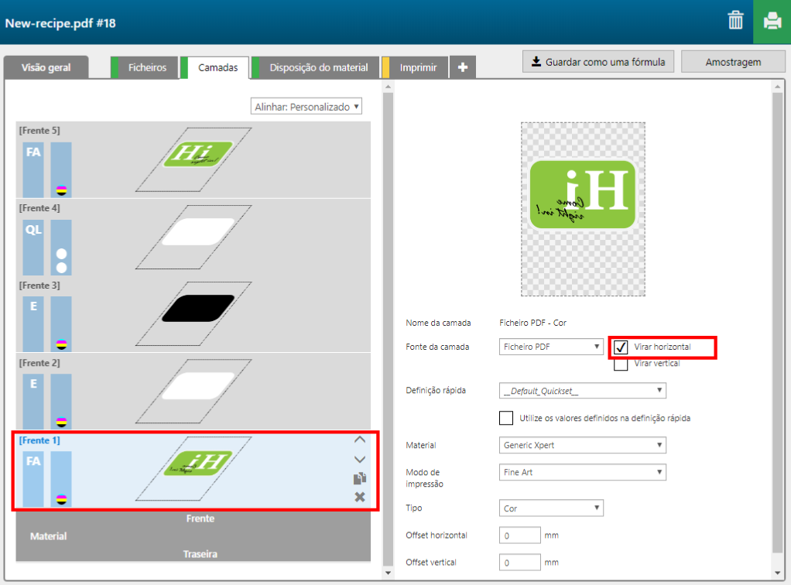
Task: Click the trash bin delete icon
Action: [735, 21]
